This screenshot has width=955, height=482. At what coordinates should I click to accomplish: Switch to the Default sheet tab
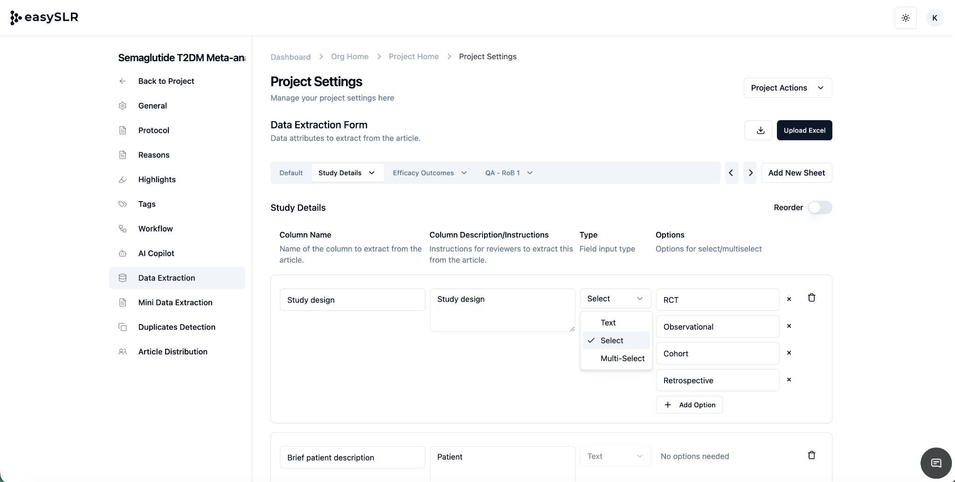pos(291,173)
